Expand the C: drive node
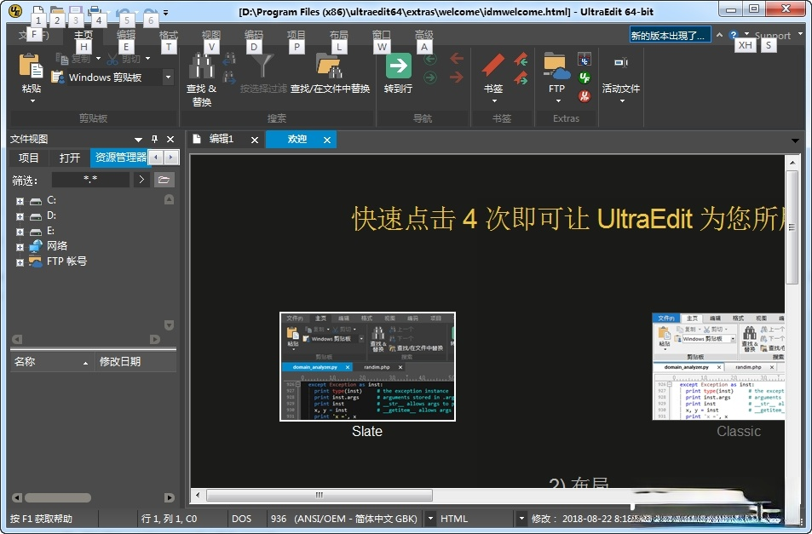 20,201
